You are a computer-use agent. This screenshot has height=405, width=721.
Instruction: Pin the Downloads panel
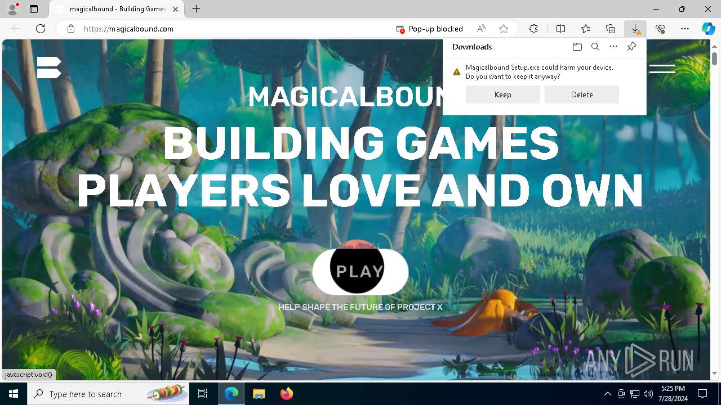(x=631, y=47)
